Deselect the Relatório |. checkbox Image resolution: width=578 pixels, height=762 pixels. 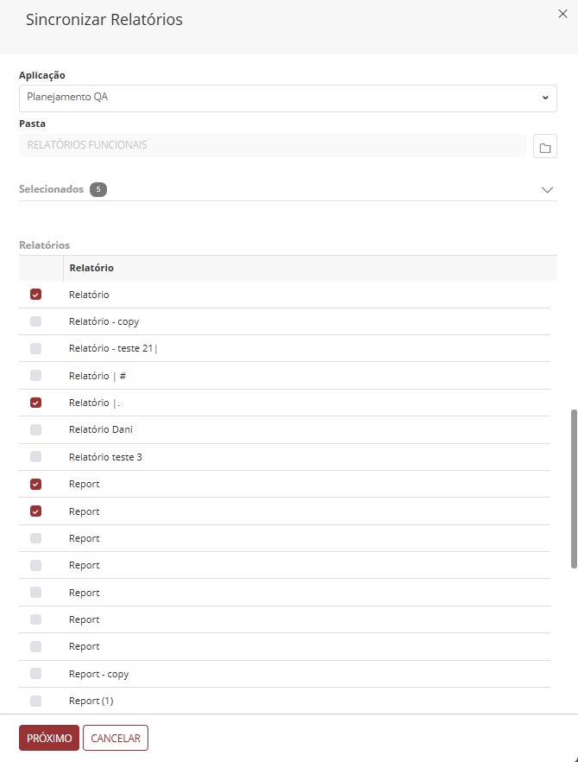(x=35, y=403)
